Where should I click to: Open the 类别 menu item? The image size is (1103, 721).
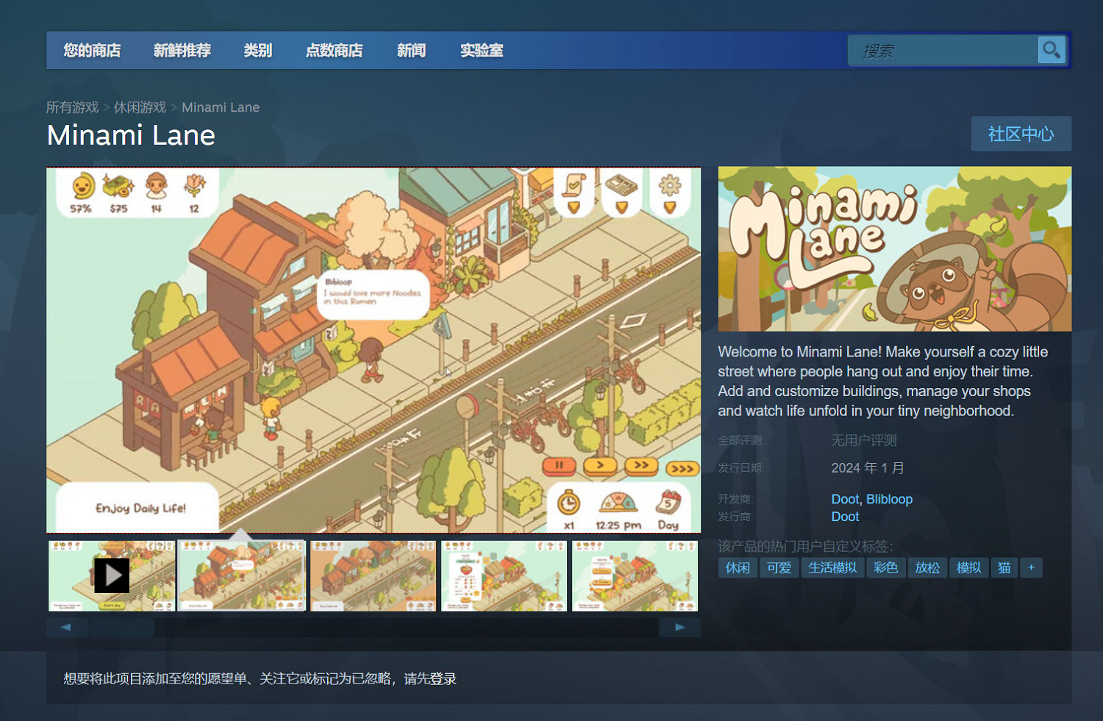pyautogui.click(x=257, y=50)
